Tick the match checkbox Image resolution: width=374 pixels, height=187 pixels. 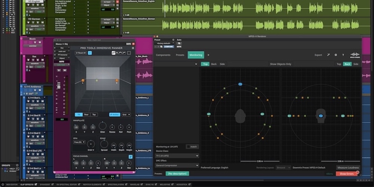[x=188, y=147]
